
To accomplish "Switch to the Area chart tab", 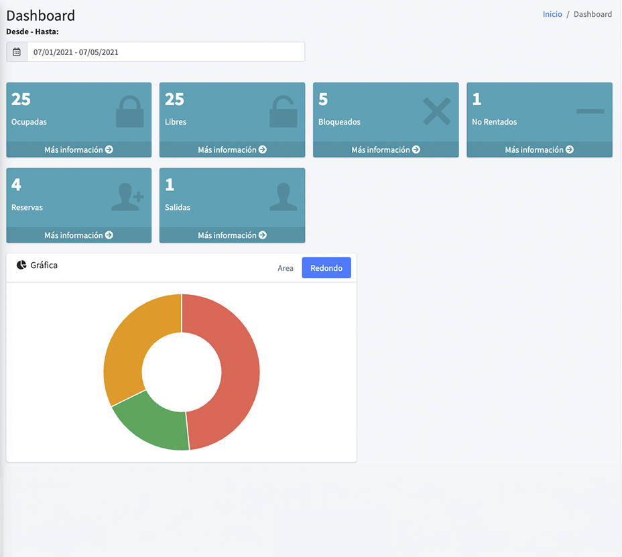I will pyautogui.click(x=286, y=268).
